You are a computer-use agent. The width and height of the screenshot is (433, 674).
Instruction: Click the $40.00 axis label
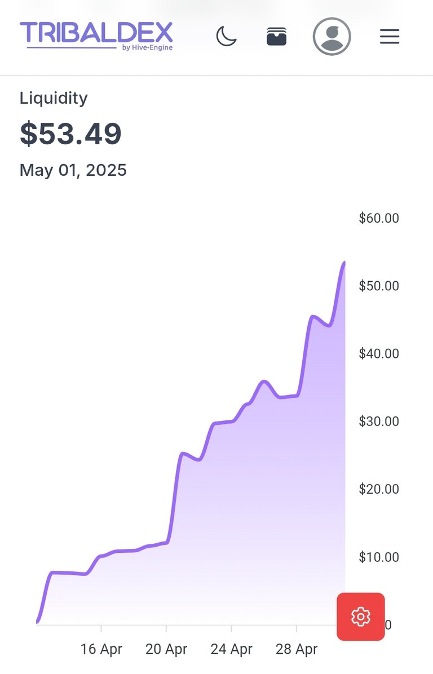(379, 353)
